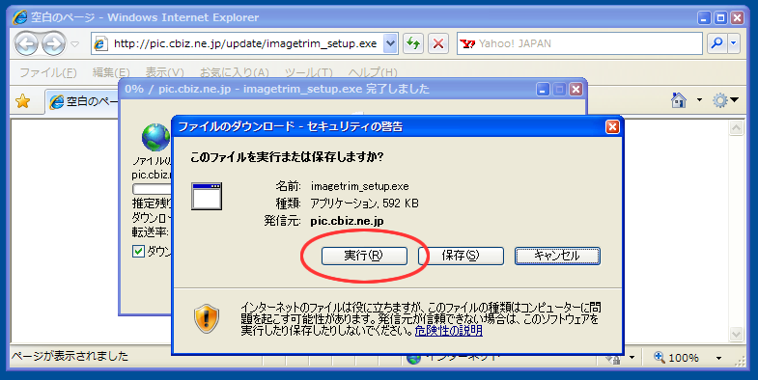758x380 pixels.
Task: Click the キャンセル button in download dialog
Action: click(557, 256)
